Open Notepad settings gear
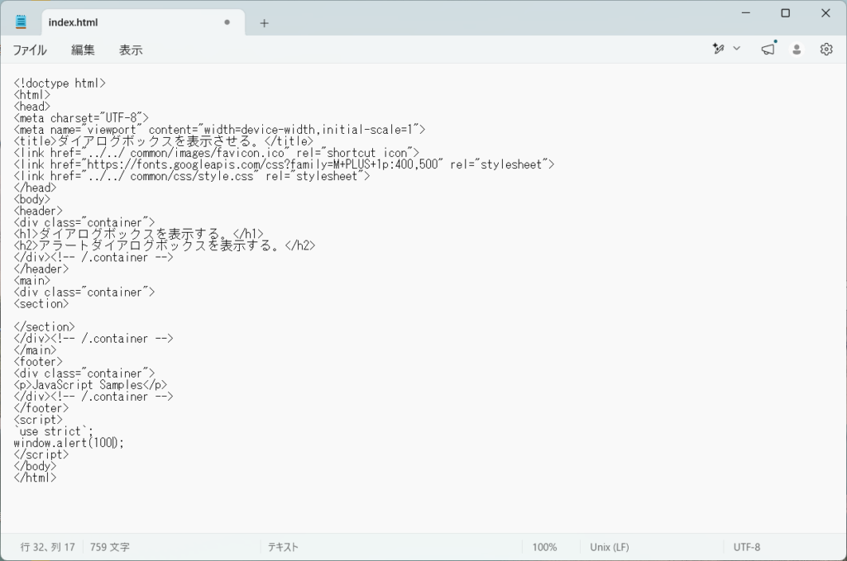The width and height of the screenshot is (847, 561). 826,50
